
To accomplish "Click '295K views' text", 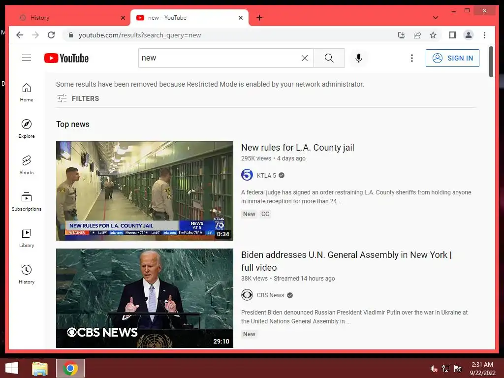I will tap(256, 158).
